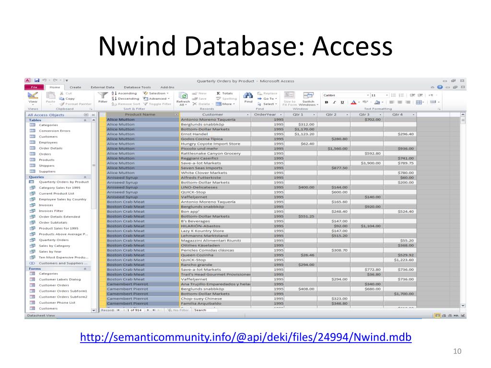Screen dimensions: 491x368
Task: Open OrderYear column filter dropdown
Action: pos(281,115)
